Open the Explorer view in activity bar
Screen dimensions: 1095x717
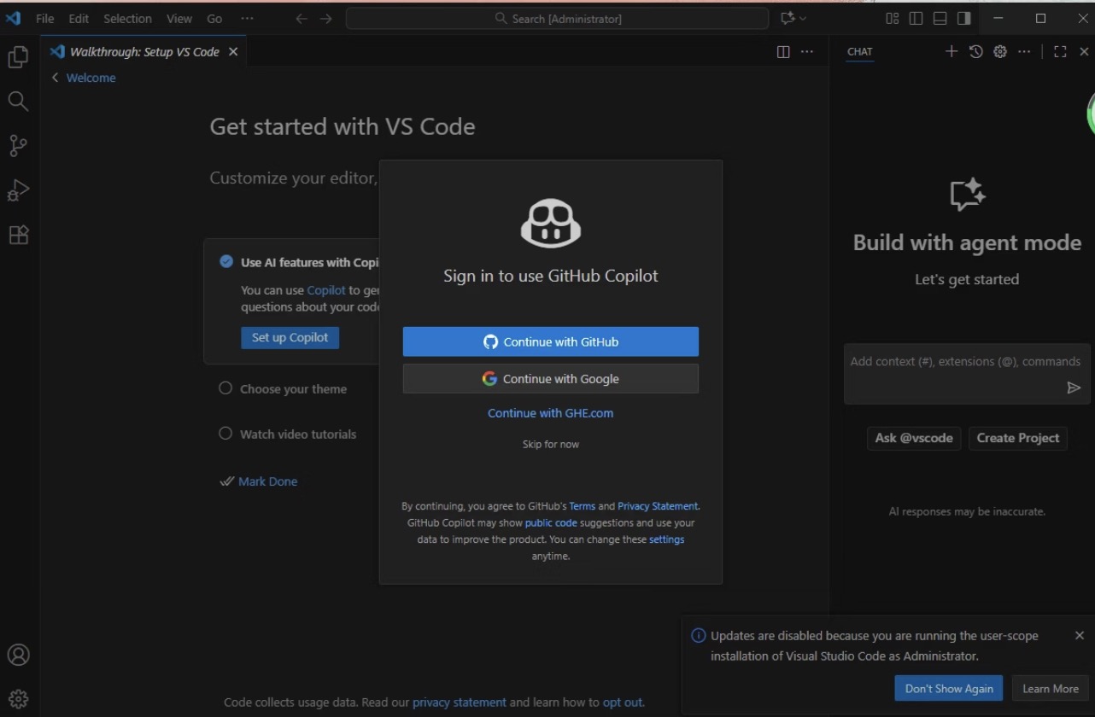point(18,57)
